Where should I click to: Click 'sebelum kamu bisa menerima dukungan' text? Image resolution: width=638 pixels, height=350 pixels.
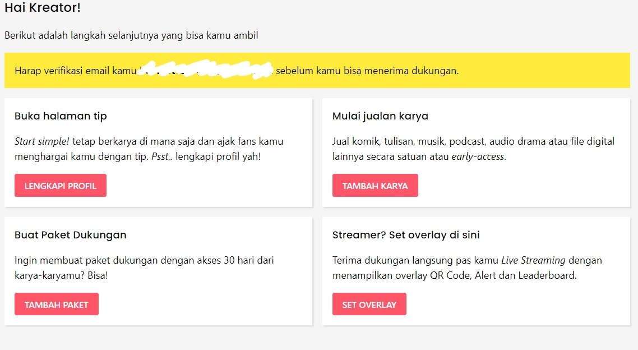click(367, 71)
